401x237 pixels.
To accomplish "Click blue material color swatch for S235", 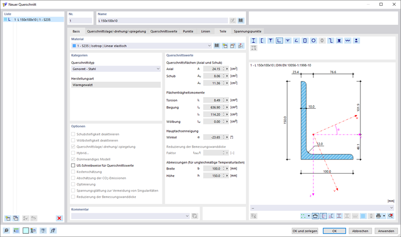I will tap(74, 46).
